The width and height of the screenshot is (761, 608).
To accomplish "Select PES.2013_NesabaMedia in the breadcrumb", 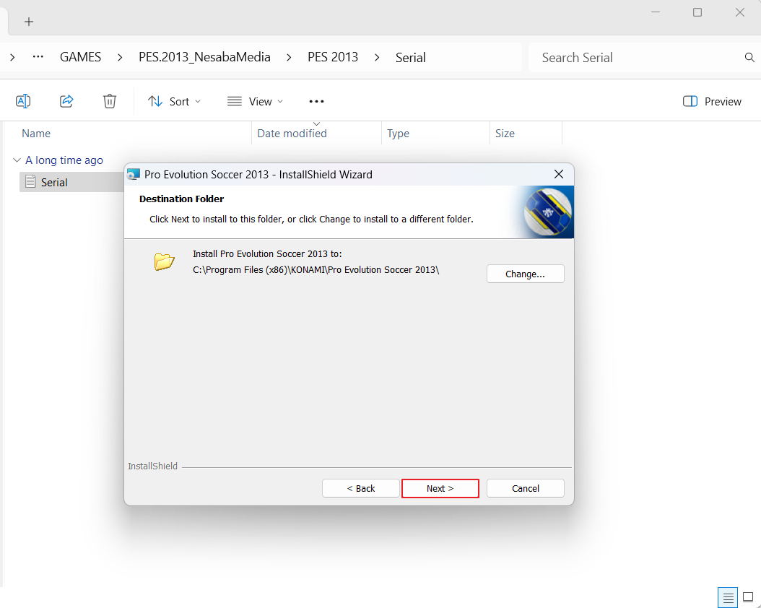I will click(204, 57).
